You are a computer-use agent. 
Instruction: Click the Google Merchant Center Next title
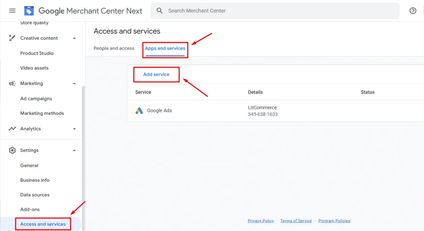pos(90,11)
